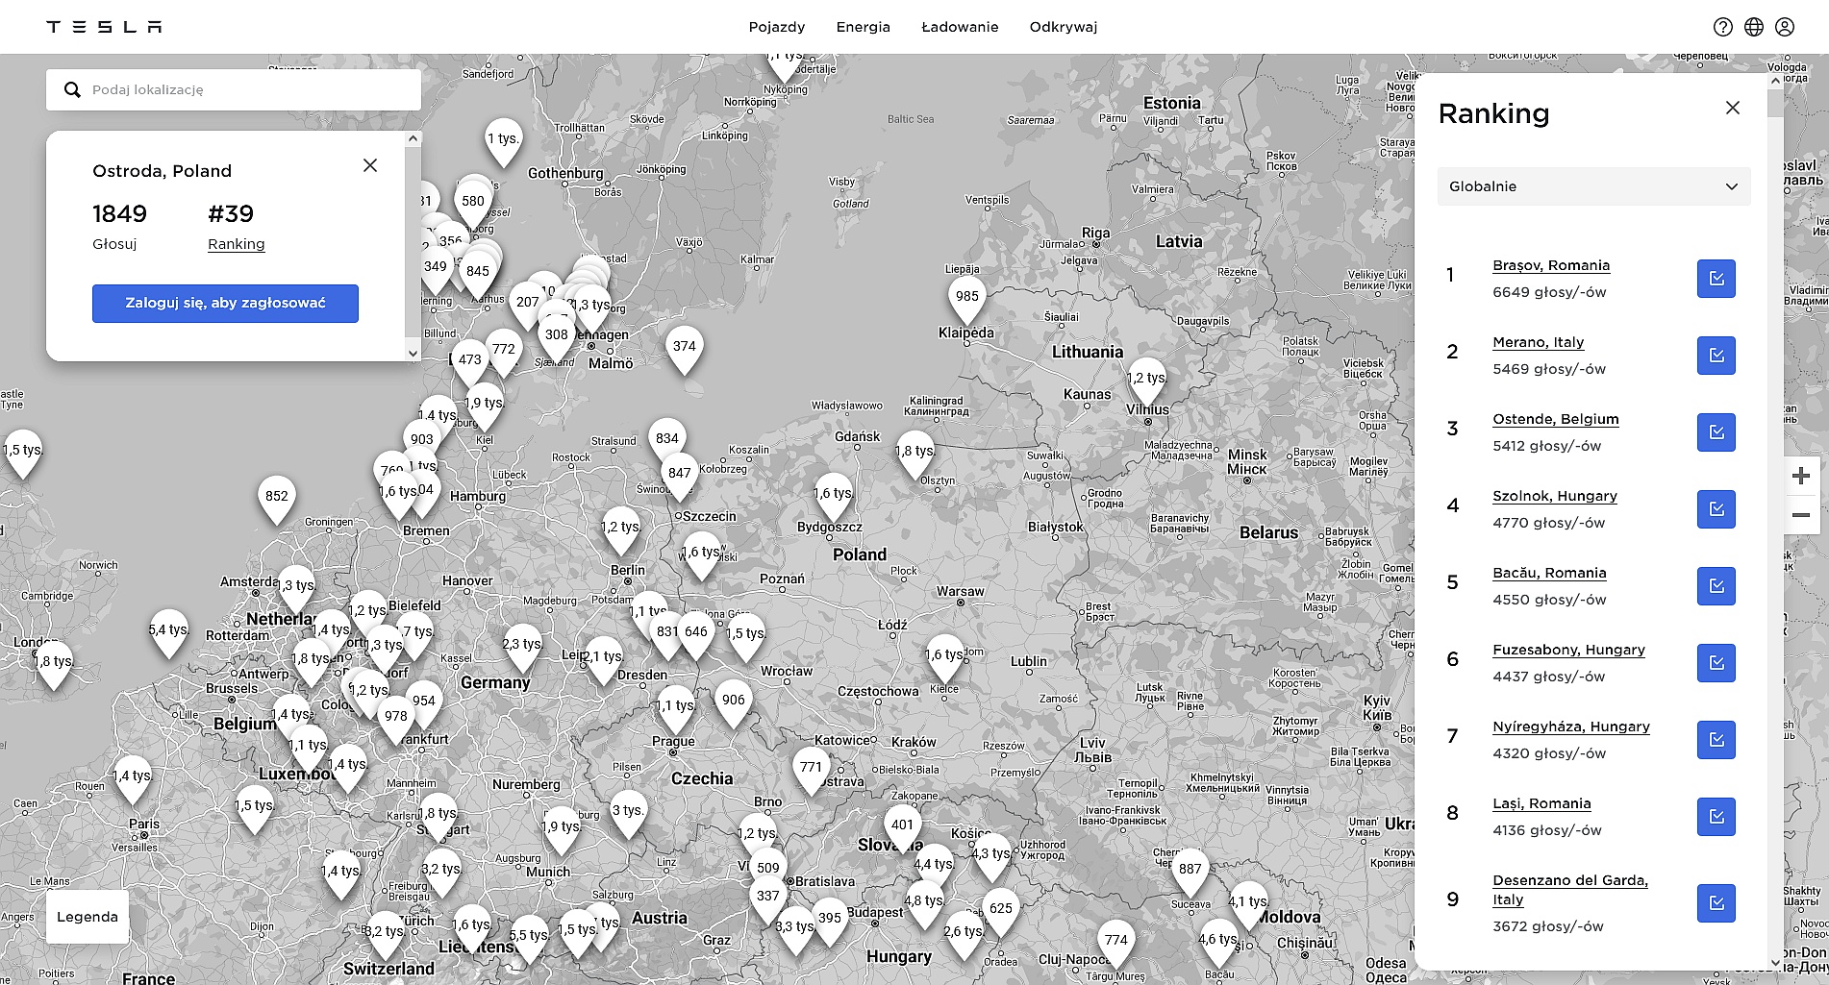Click the vote icon for Desenzano del Garda

coord(1716,903)
